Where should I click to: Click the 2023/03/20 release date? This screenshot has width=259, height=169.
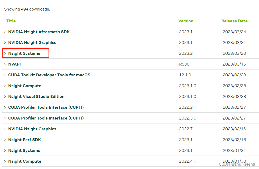click(234, 53)
